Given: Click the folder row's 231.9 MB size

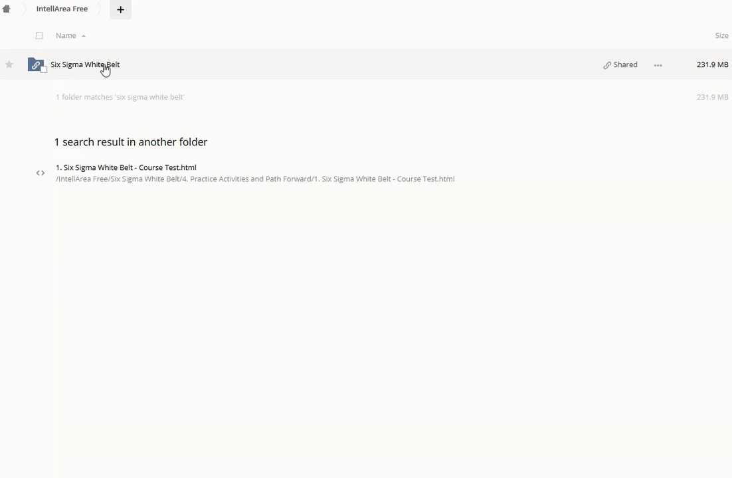Looking at the screenshot, I should pyautogui.click(x=712, y=64).
